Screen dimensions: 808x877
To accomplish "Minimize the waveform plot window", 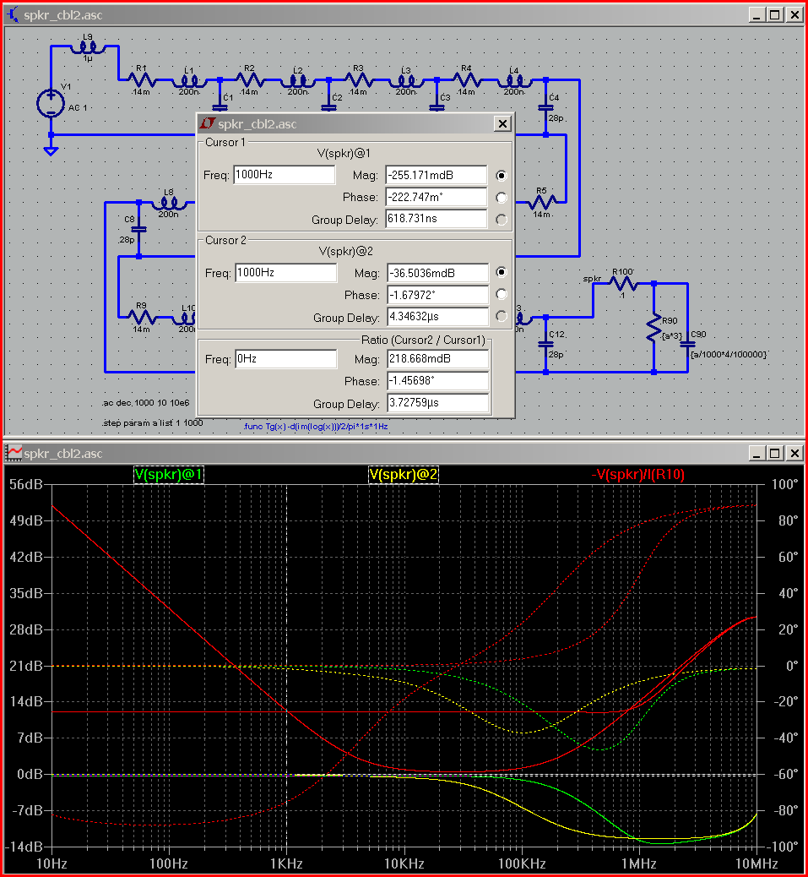I will (x=756, y=453).
